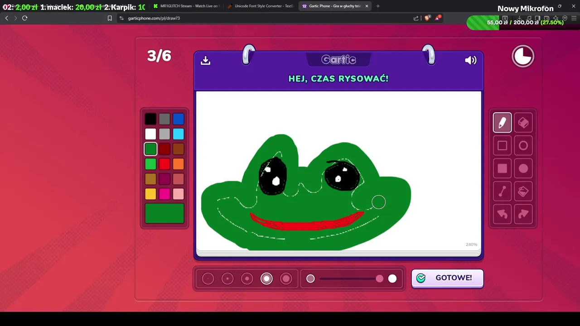Pick the second brush size
This screenshot has height=326, width=580.
227,278
